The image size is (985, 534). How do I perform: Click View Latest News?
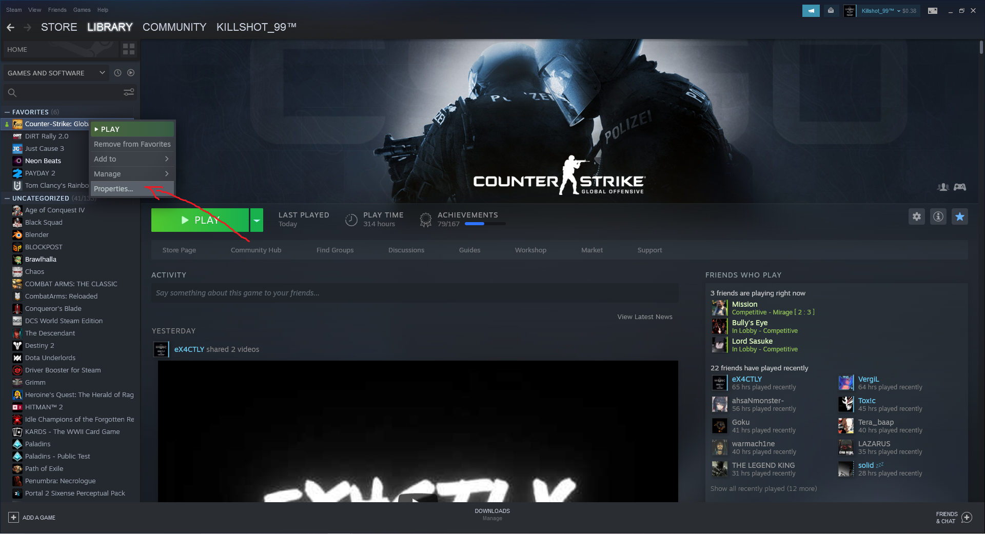(645, 317)
